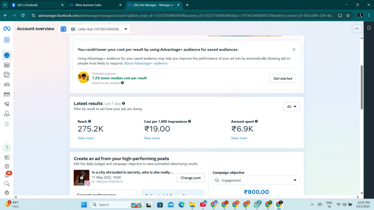Click the 275.2K Reach value
This screenshot has width=374, height=210.
pos(91,129)
